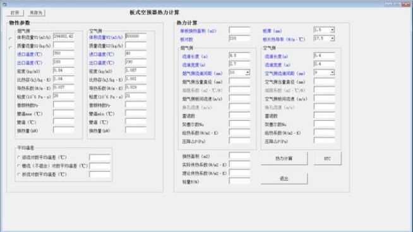Click the air side 壁温min field
Viewport: 413px width, 232px height.
136,113
